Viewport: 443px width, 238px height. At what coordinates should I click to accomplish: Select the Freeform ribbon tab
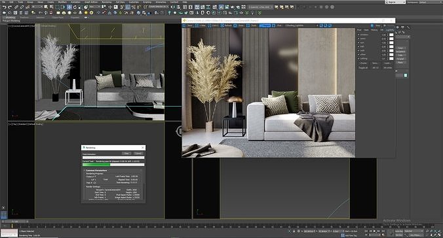[25, 18]
